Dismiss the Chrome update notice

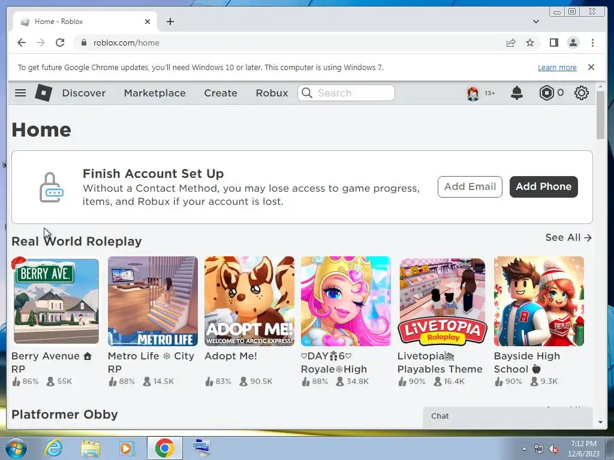591,67
